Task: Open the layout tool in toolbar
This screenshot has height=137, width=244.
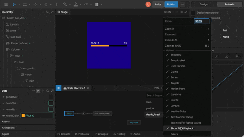Action: coord(97,5)
